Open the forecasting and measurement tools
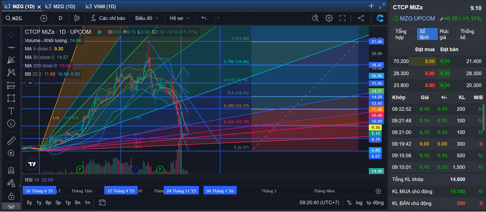The width and height of the screenshot is (486, 212). (11, 85)
